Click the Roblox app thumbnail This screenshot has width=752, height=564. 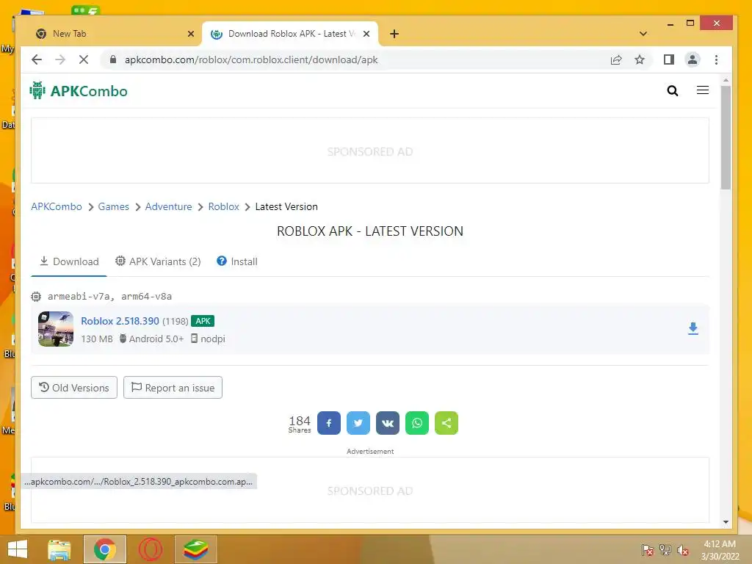tap(56, 329)
